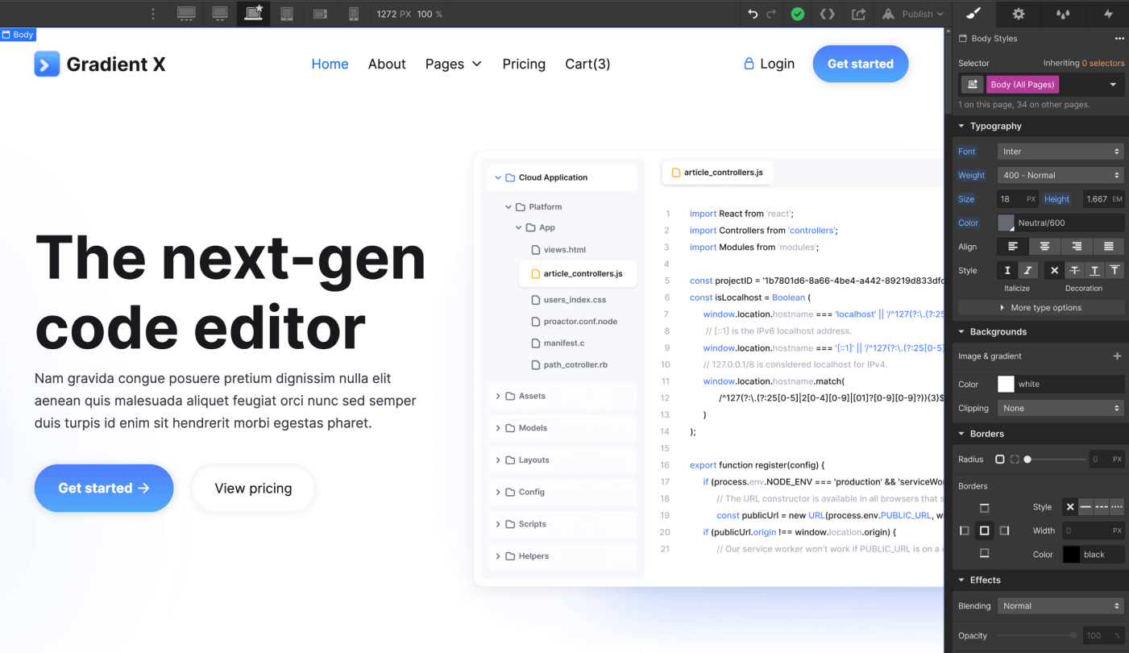This screenshot has width=1129, height=653.
Task: Set text style to italic
Action: 1027,271
